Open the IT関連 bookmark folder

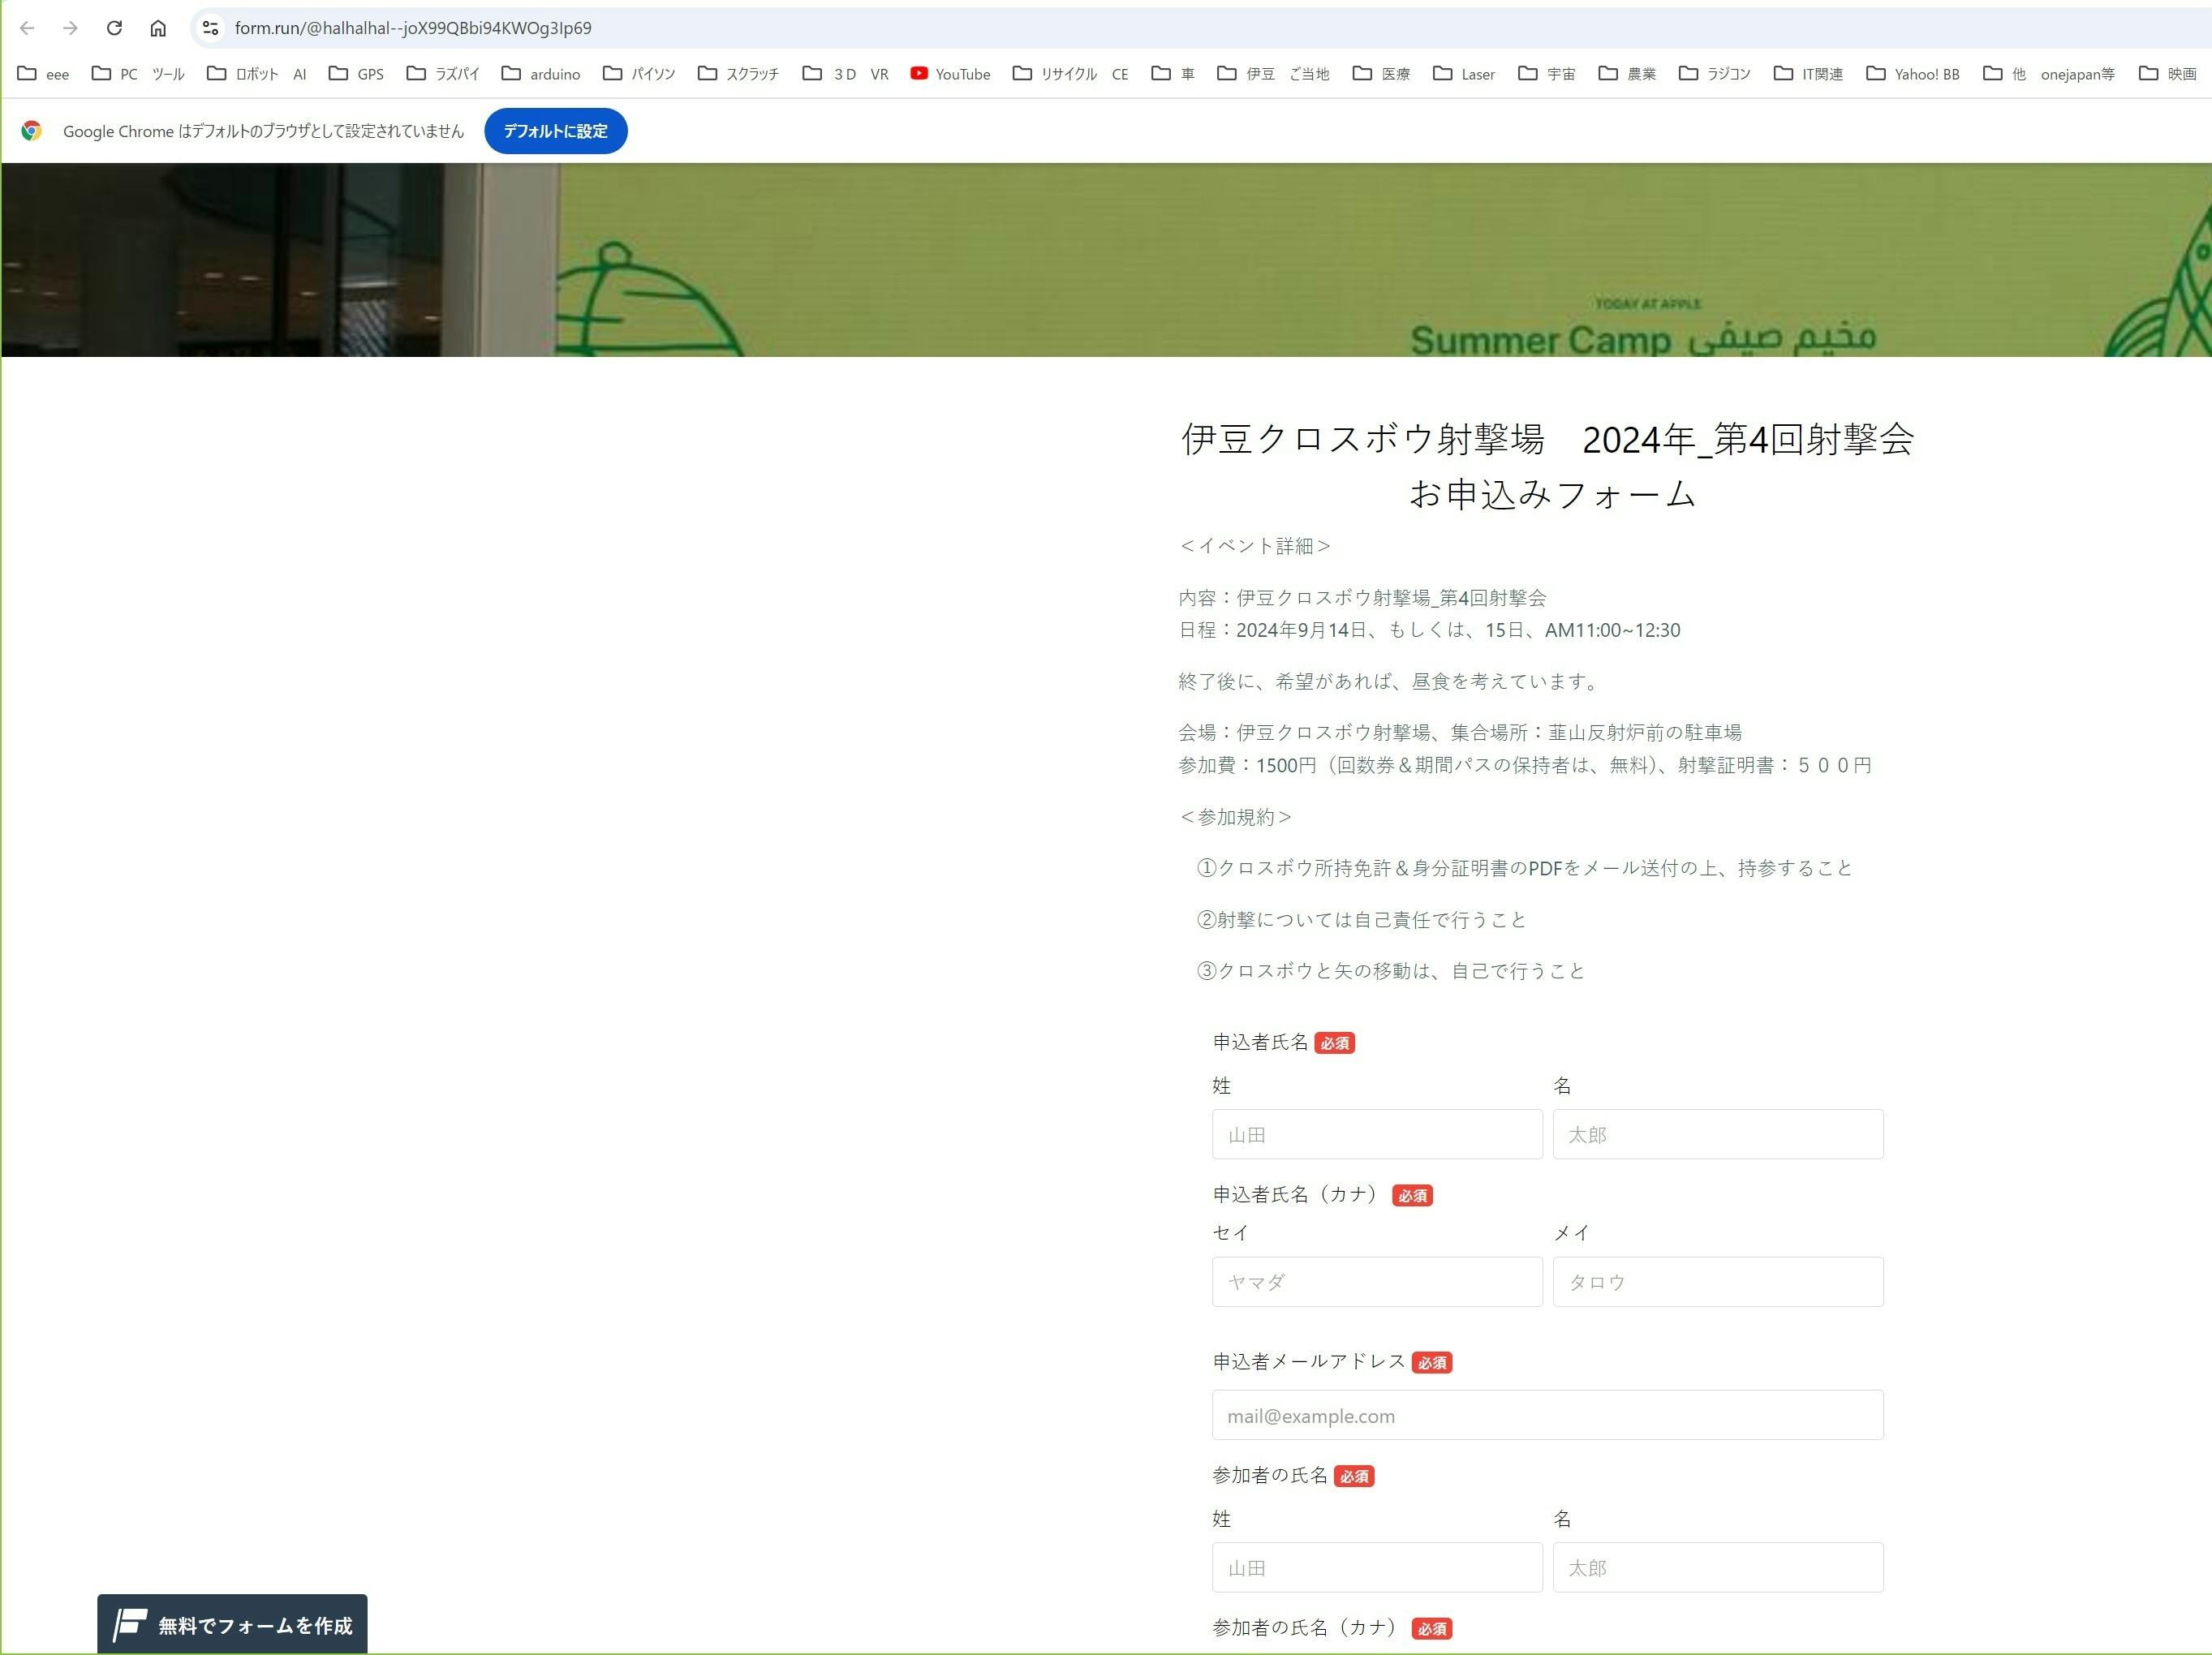[x=1808, y=74]
